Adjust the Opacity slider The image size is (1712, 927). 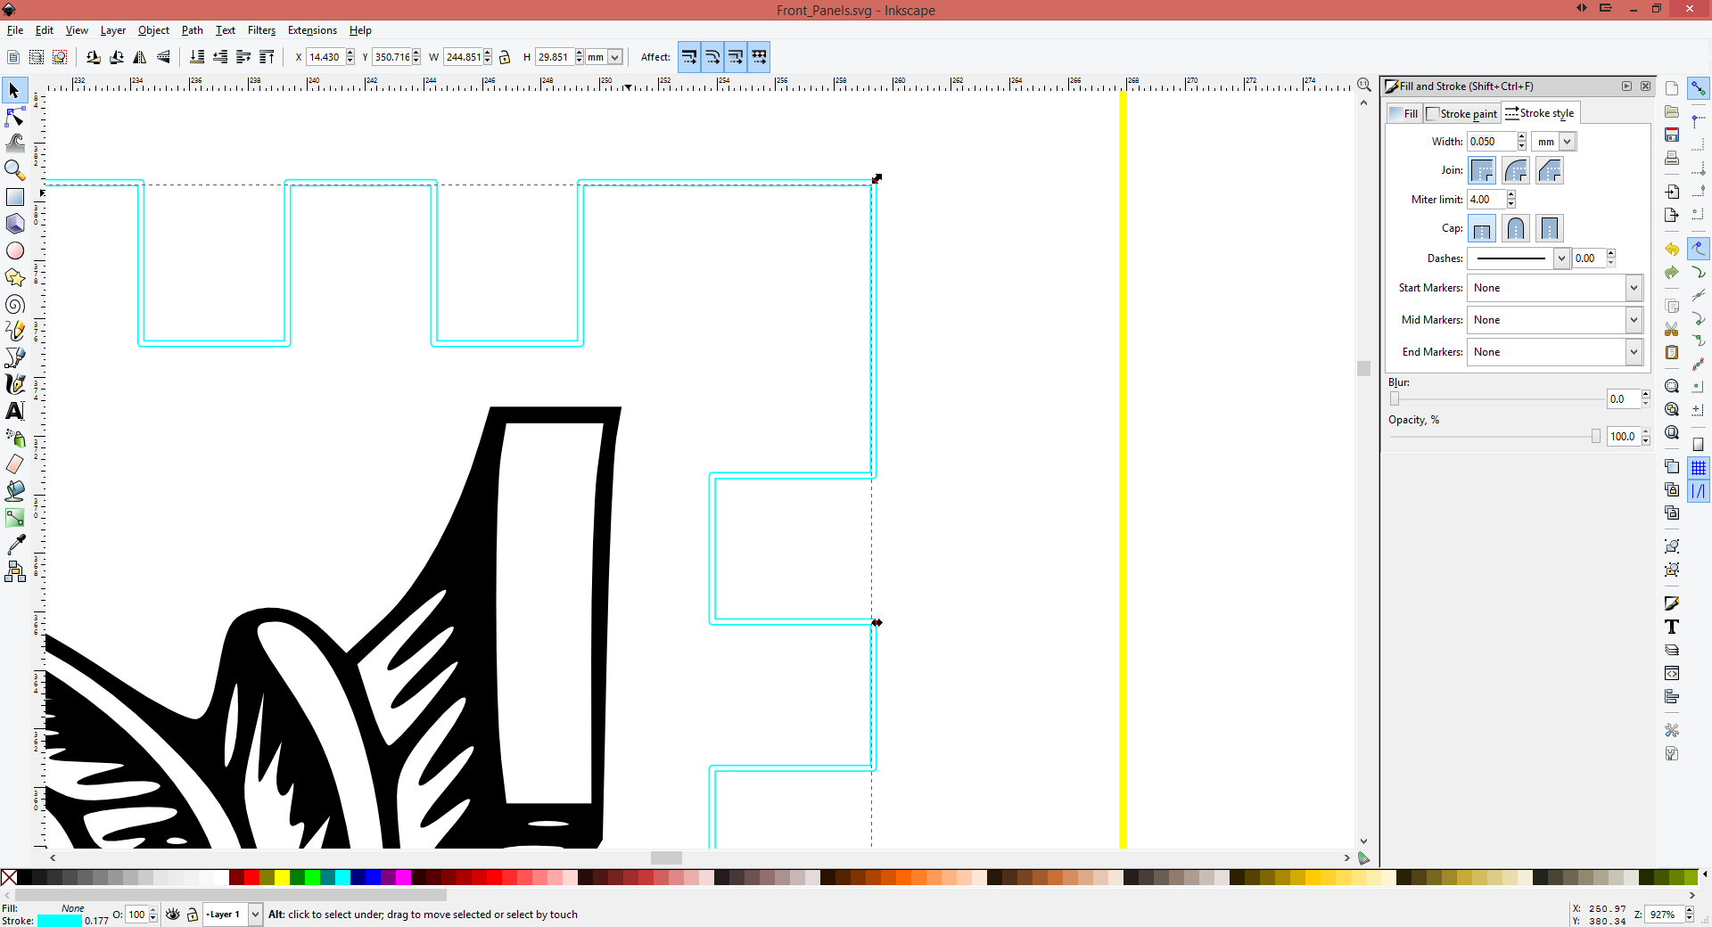click(x=1495, y=437)
